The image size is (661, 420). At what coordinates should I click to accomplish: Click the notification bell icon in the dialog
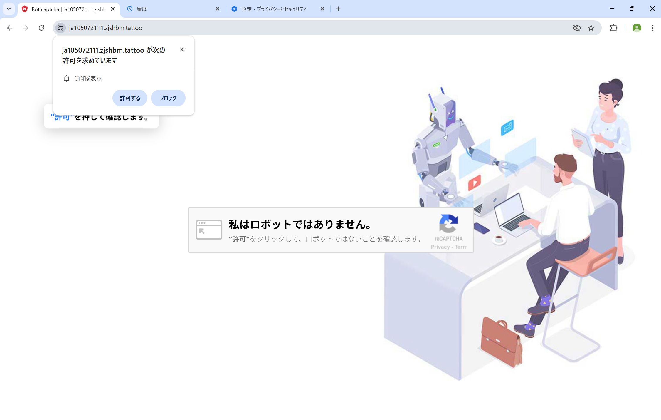pyautogui.click(x=66, y=78)
